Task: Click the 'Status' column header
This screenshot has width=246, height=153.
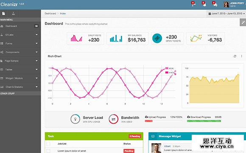Action: pos(127,144)
